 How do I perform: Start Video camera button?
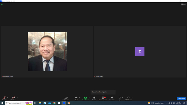(x=13, y=98)
